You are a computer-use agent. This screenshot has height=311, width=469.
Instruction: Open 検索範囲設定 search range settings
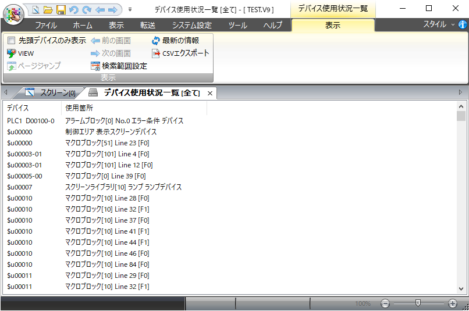pyautogui.click(x=119, y=66)
